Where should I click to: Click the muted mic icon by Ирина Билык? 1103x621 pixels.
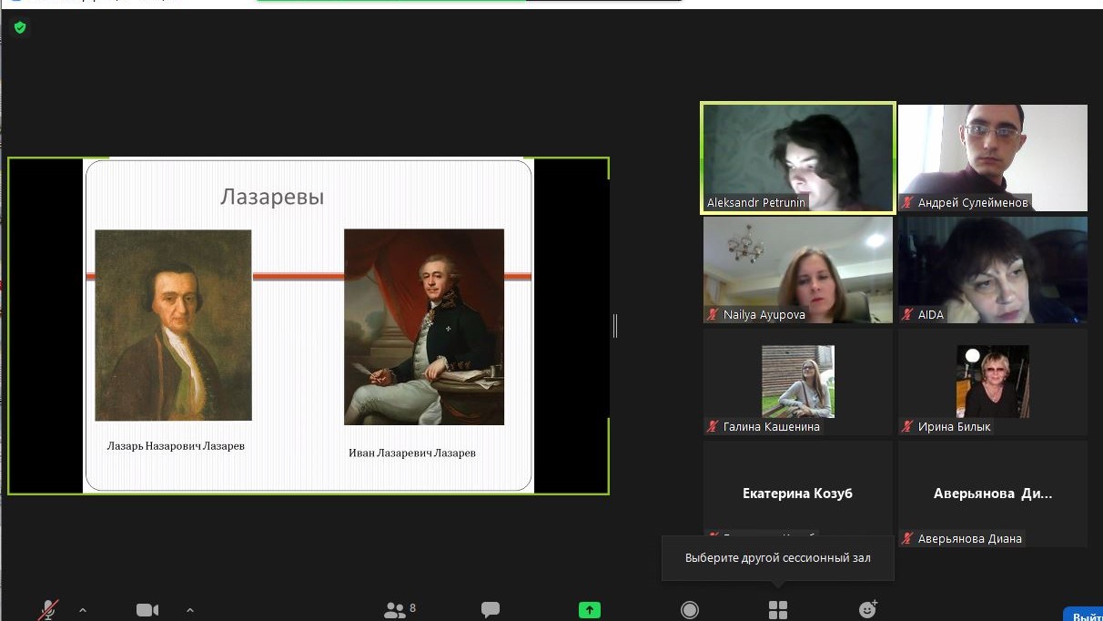point(907,427)
